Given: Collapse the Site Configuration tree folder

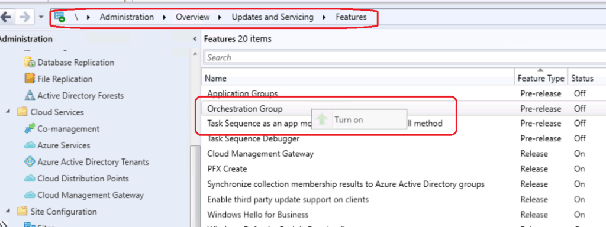Looking at the screenshot, I should pos(8,212).
